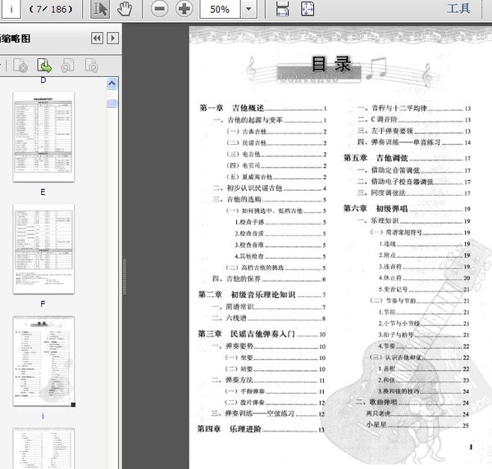Click the page number input field
Viewport: 492px width, 469px height.
point(11,9)
